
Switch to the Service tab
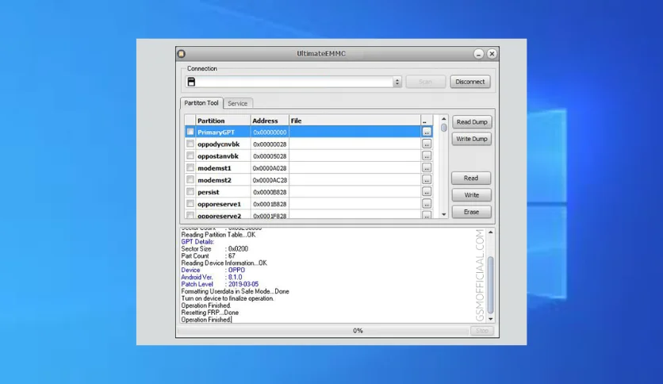point(238,103)
